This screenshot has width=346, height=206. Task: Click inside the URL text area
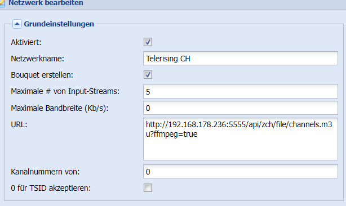241,139
